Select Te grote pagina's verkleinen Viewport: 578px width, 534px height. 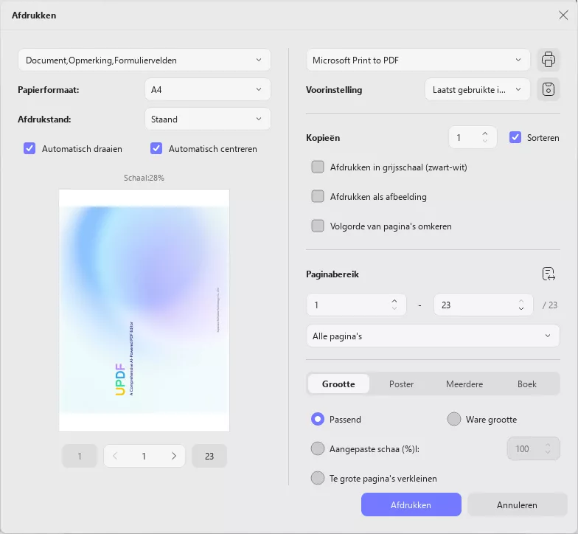[317, 478]
